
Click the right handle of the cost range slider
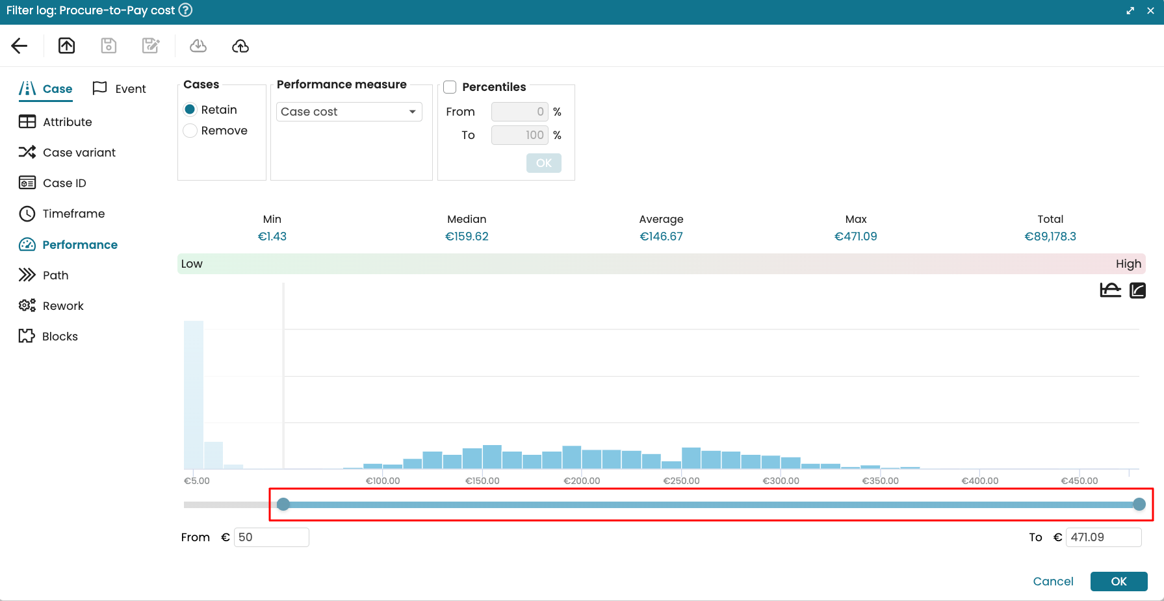tap(1139, 504)
